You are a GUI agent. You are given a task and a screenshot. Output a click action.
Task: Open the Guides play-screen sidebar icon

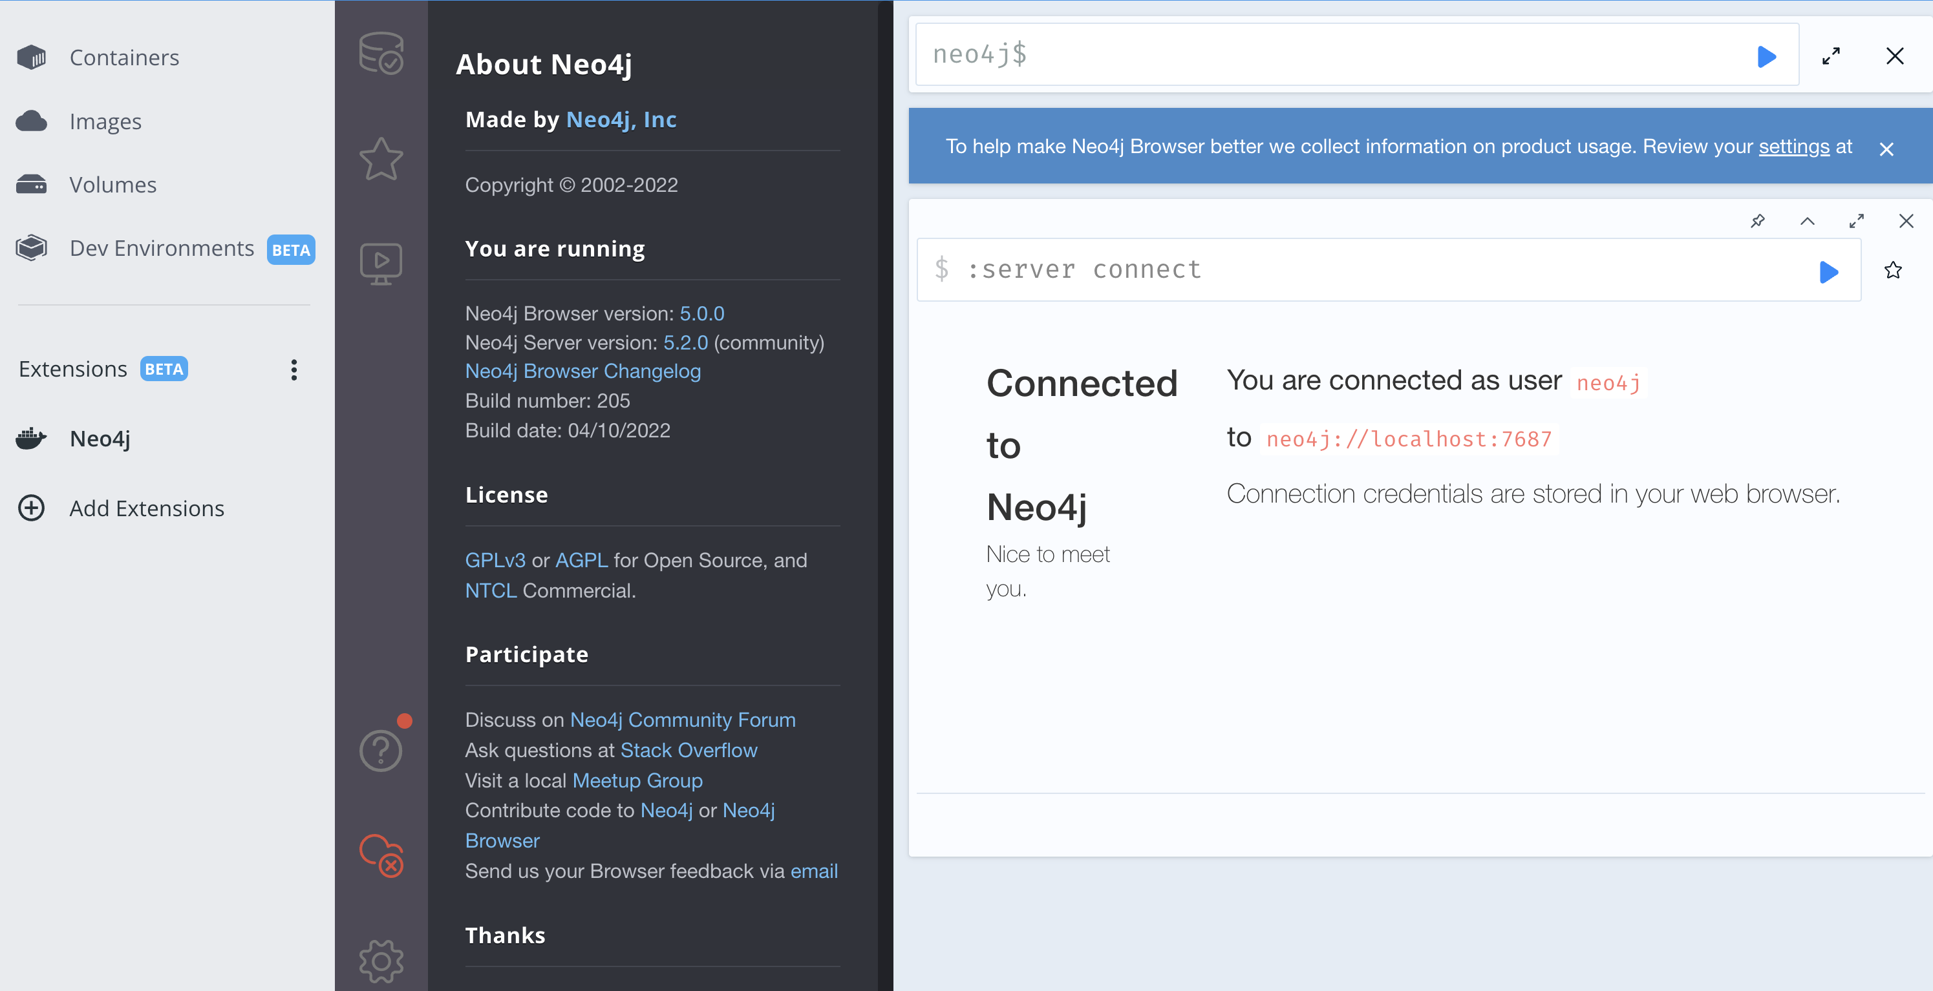[x=381, y=264]
